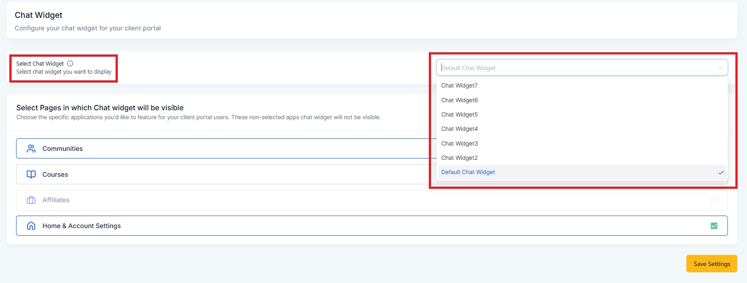Select the Courses page row

[223, 175]
